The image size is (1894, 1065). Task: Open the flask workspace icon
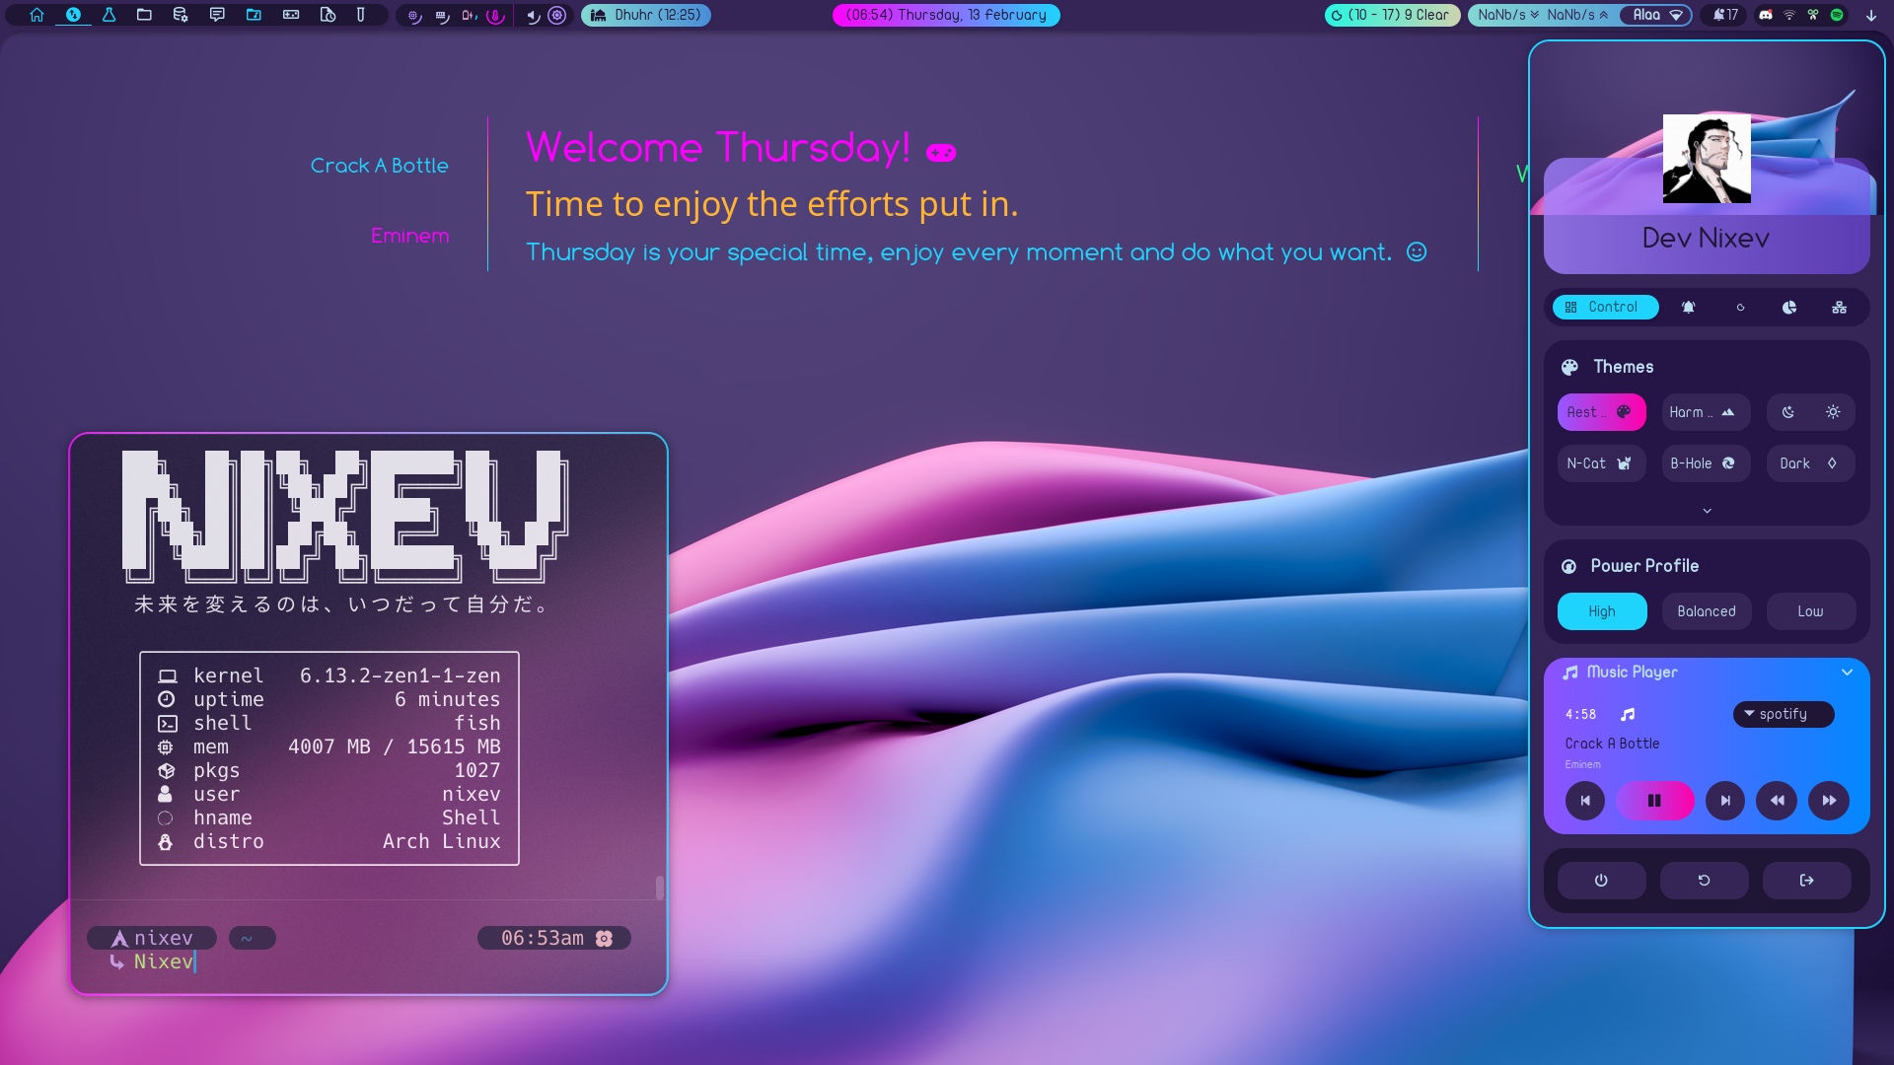click(109, 15)
